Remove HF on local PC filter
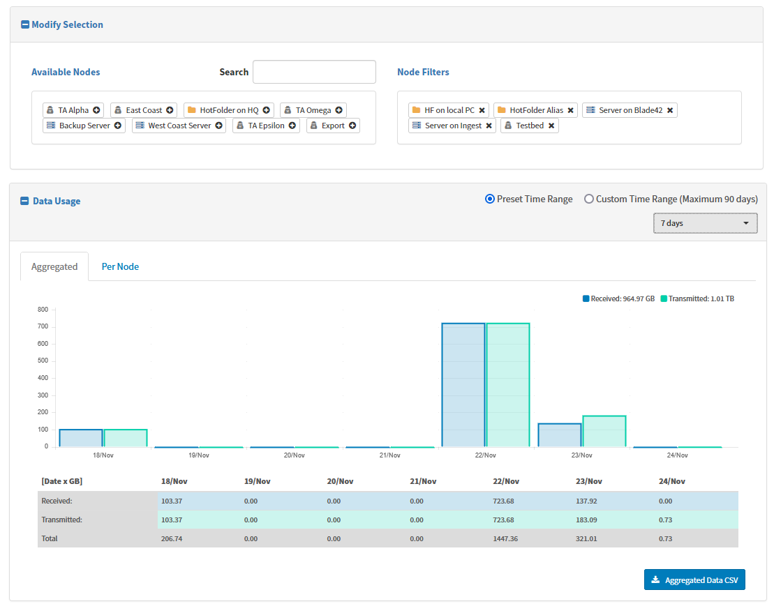Screen dimensions: 774x613 click(482, 110)
